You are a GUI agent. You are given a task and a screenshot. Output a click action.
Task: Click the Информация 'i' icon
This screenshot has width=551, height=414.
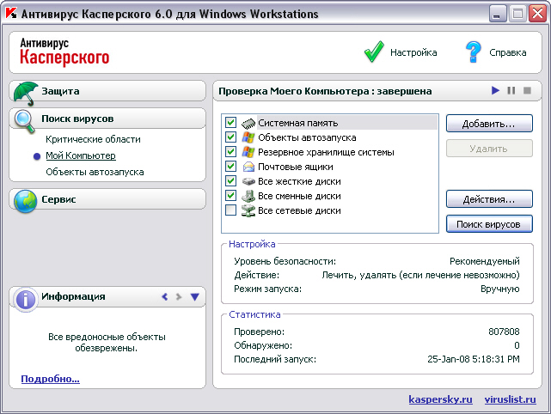25,300
